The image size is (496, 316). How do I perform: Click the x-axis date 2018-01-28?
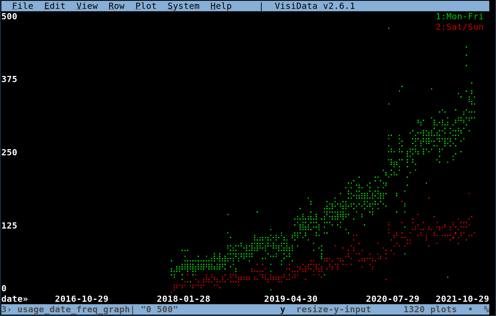(184, 299)
